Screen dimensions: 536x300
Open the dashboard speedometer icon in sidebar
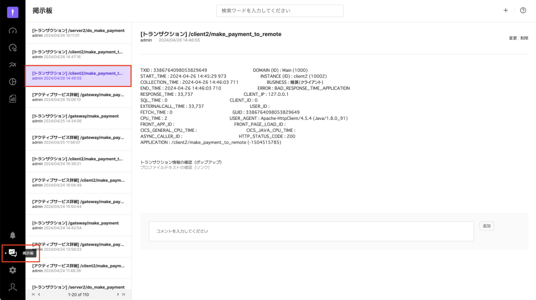(x=13, y=30)
